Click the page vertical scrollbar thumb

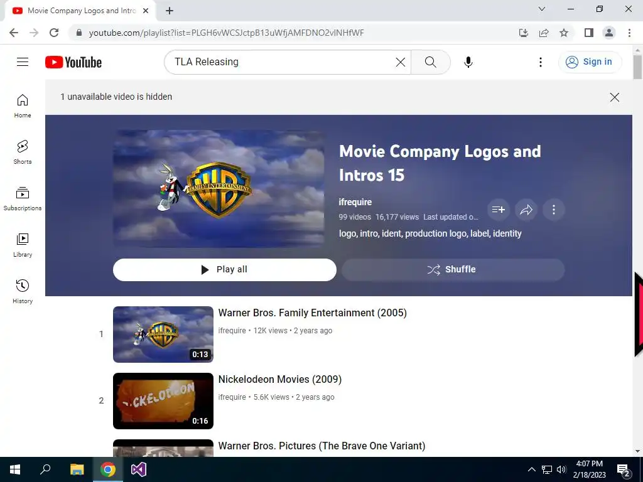pyautogui.click(x=637, y=67)
